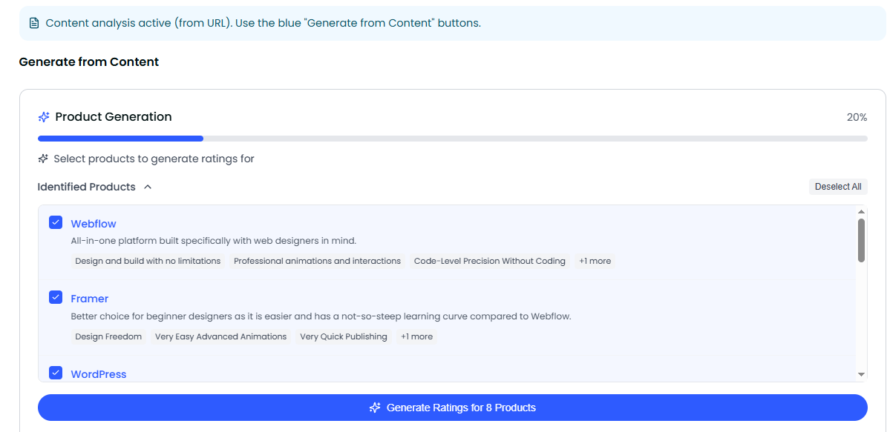887x432 pixels.
Task: Click the Deselect All button
Action: point(838,187)
